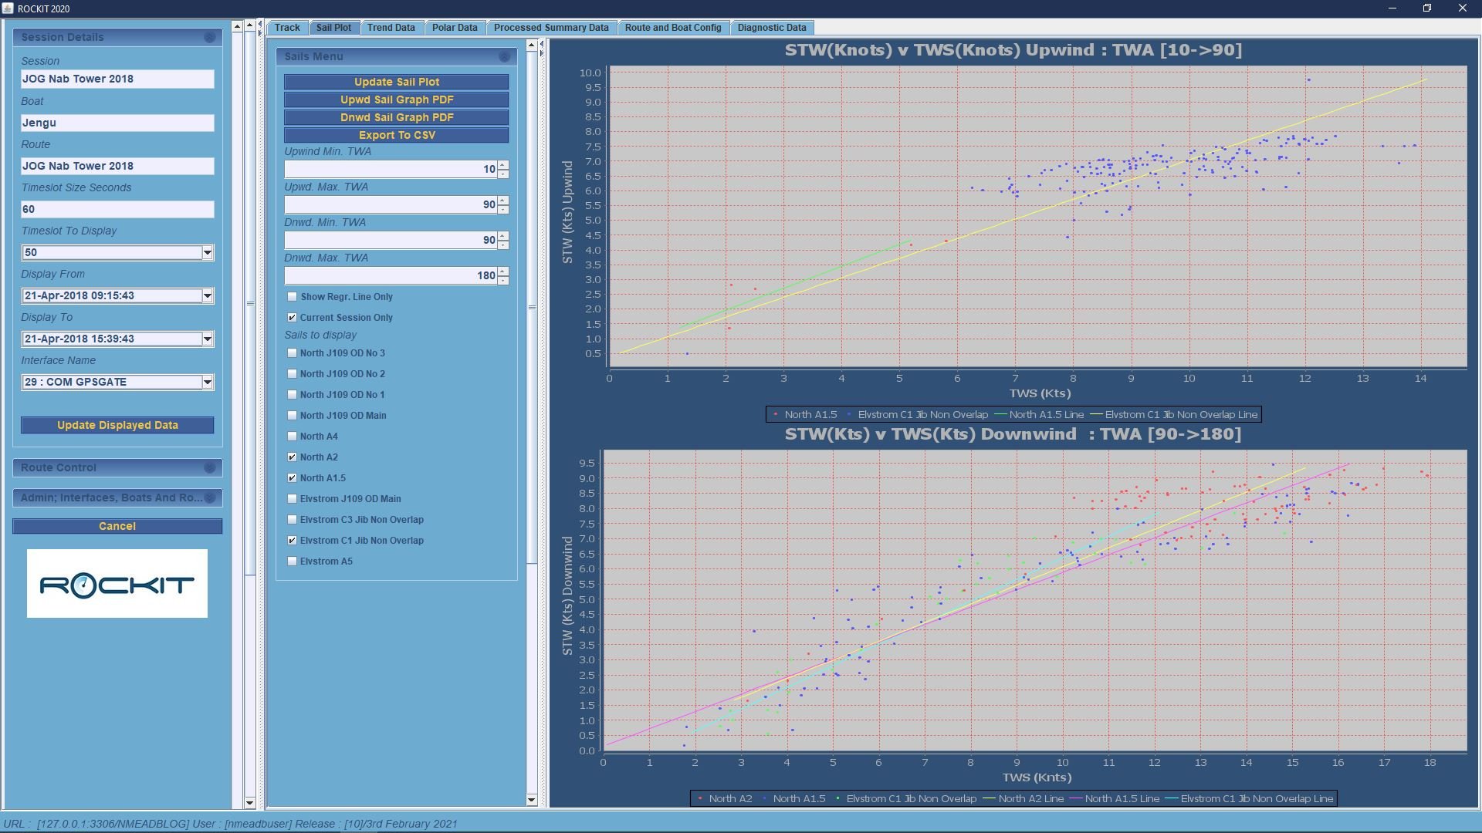Click the ROCKIT logo image
Image resolution: width=1482 pixels, height=833 pixels.
117,584
